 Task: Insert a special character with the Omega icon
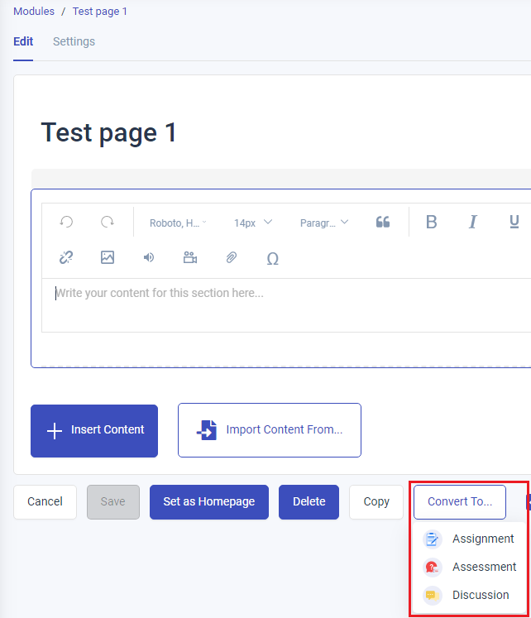coord(273,259)
